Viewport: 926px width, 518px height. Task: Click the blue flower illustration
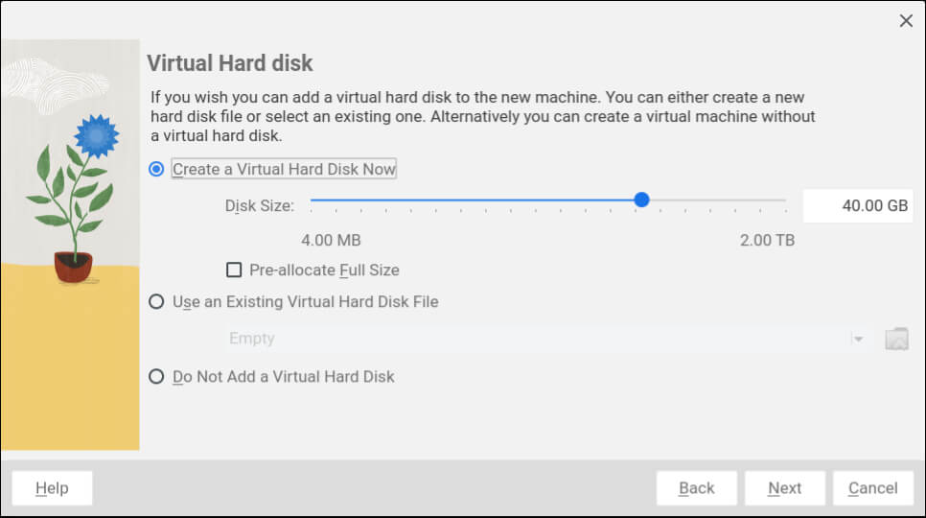[95, 135]
